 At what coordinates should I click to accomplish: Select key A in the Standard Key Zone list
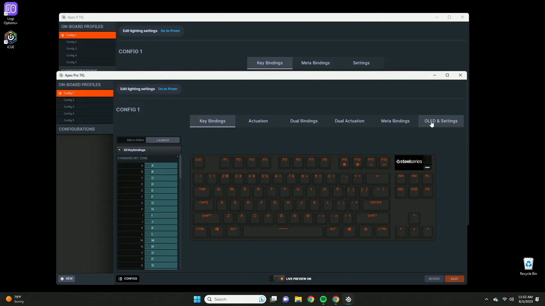162,165
